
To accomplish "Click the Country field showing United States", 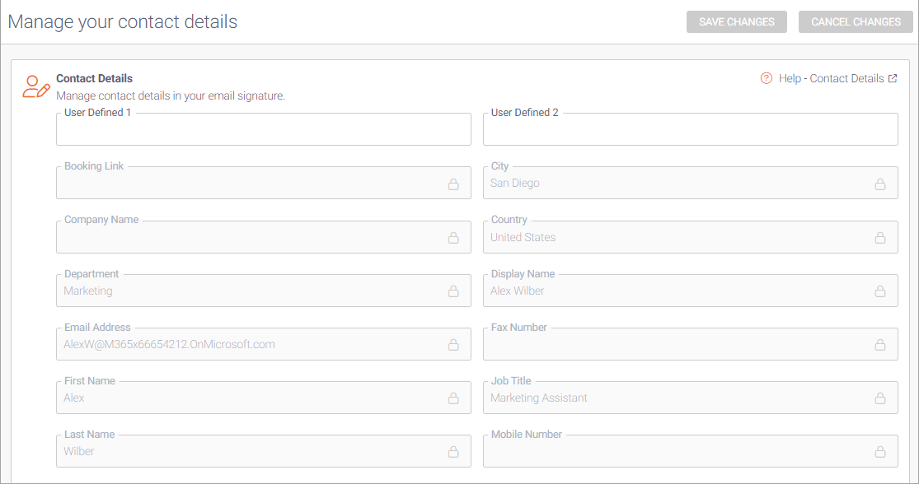I will pyautogui.click(x=676, y=238).
